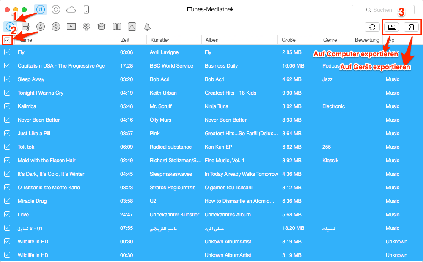Screen dimensions: 423x262
Task: Click genre 'Electronic' in Kalimba row
Action: 333,106
